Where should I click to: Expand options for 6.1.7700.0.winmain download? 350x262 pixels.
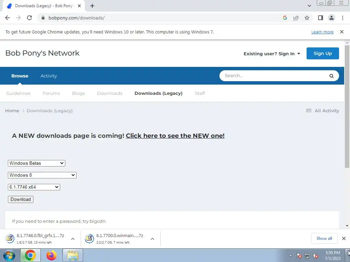(x=152, y=239)
